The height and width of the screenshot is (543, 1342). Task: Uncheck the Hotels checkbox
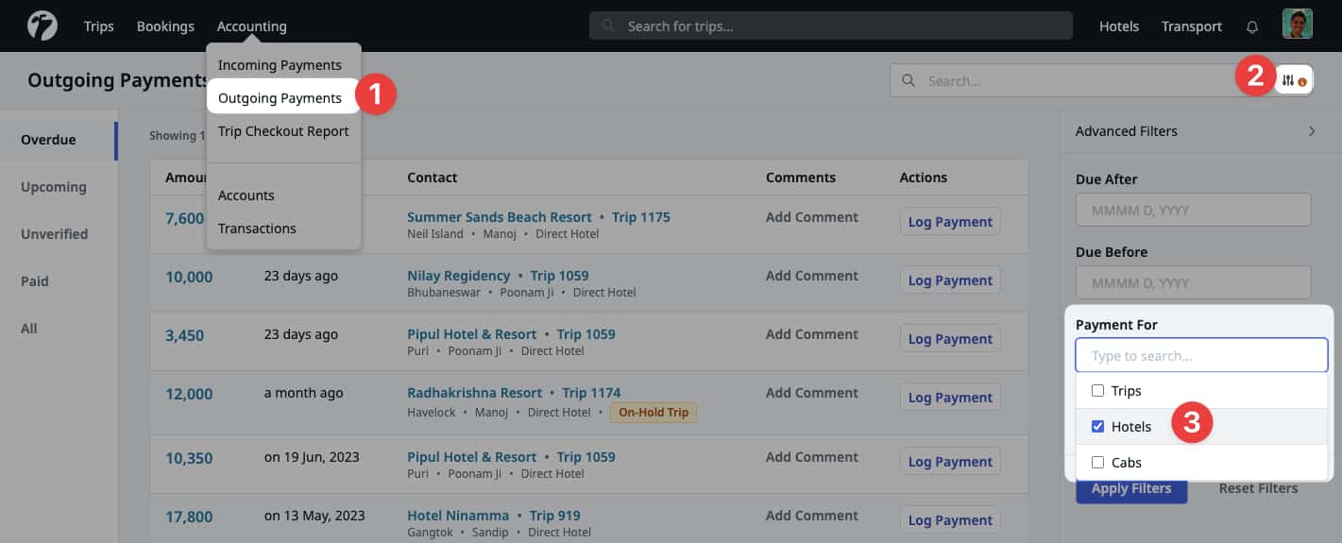pyautogui.click(x=1097, y=427)
